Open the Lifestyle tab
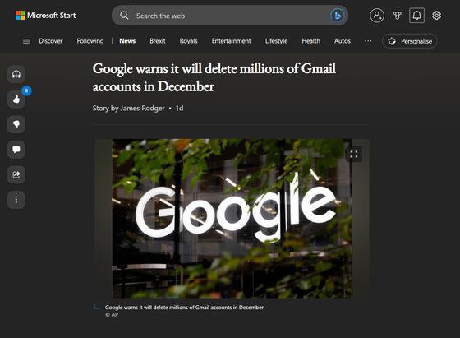The width and height of the screenshot is (460, 338). pos(276,41)
